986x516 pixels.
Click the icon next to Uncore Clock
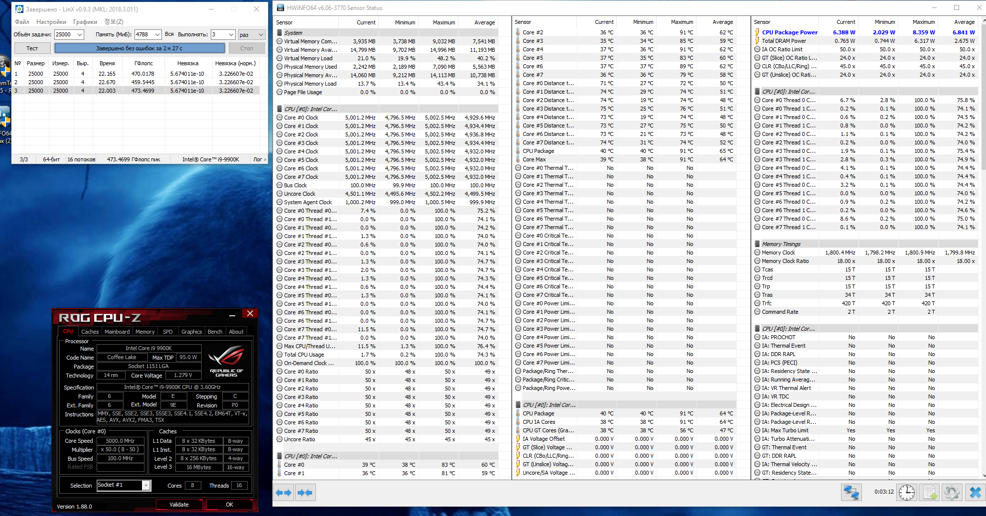(x=280, y=194)
